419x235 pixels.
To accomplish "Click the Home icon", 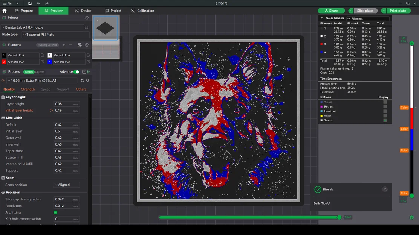I will [5, 11].
